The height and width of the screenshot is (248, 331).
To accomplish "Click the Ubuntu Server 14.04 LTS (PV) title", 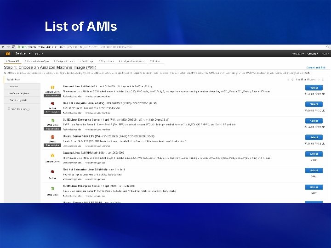I will pyautogui.click(x=81, y=136).
